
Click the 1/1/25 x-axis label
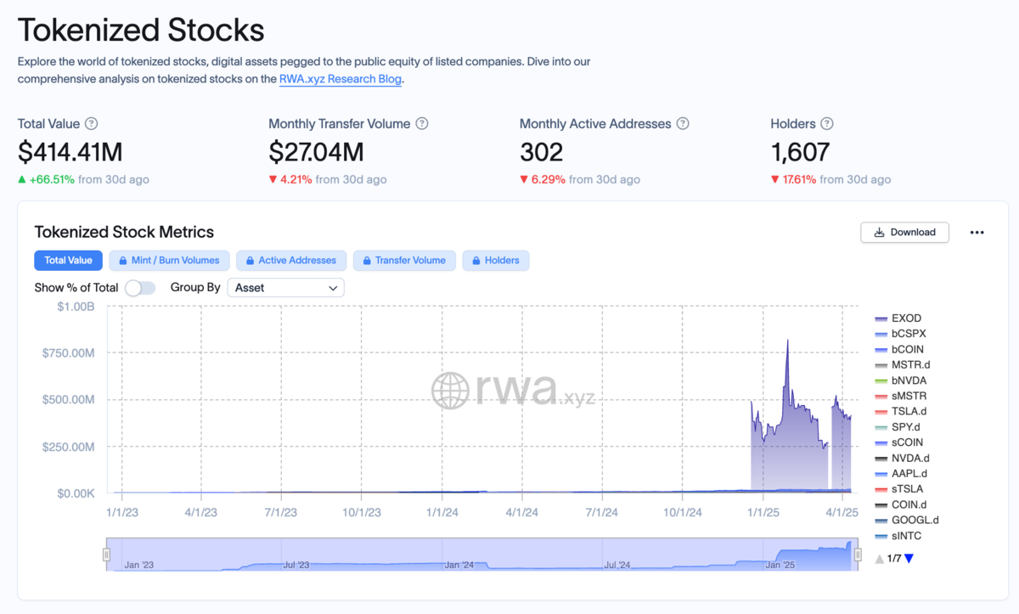tap(763, 513)
